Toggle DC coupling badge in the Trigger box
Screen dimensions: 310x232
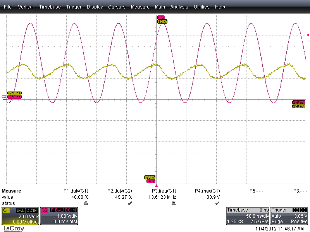303,210
